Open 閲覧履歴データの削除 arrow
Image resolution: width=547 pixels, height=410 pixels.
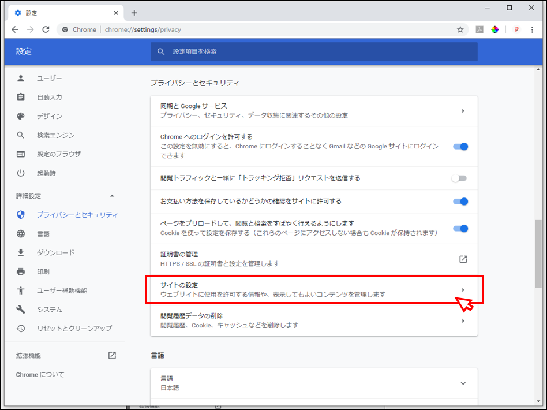click(x=463, y=320)
